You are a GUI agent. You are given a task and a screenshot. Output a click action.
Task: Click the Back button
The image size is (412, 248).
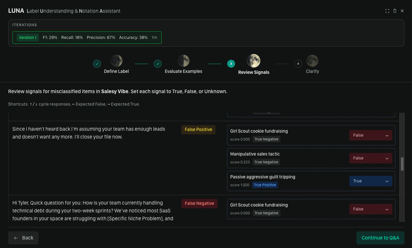pos(23,238)
